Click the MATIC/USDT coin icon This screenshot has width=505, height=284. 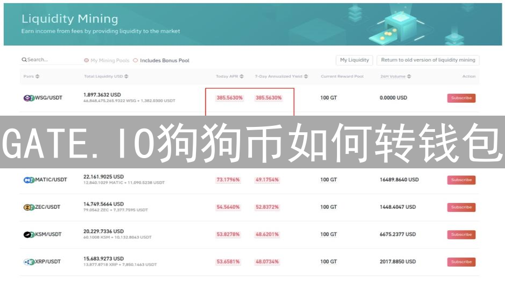(x=29, y=180)
